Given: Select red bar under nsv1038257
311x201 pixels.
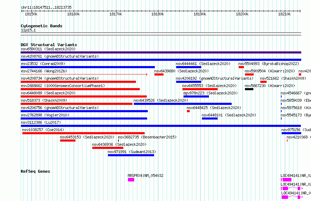Looking at the screenshot, I should pyautogui.click(x=84, y=133).
